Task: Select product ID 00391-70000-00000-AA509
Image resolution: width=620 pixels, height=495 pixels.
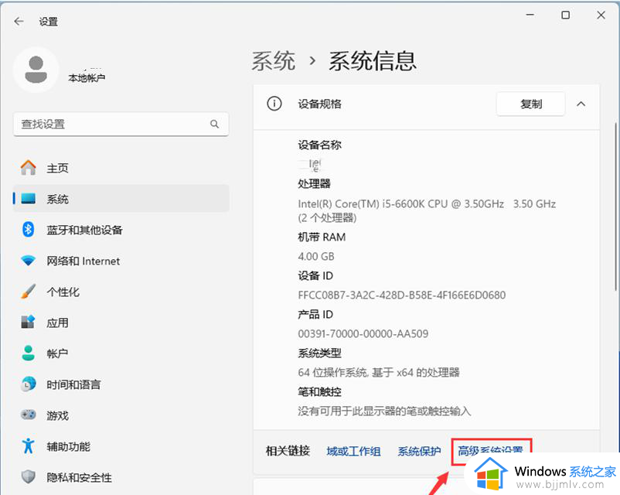Action: pyautogui.click(x=363, y=333)
